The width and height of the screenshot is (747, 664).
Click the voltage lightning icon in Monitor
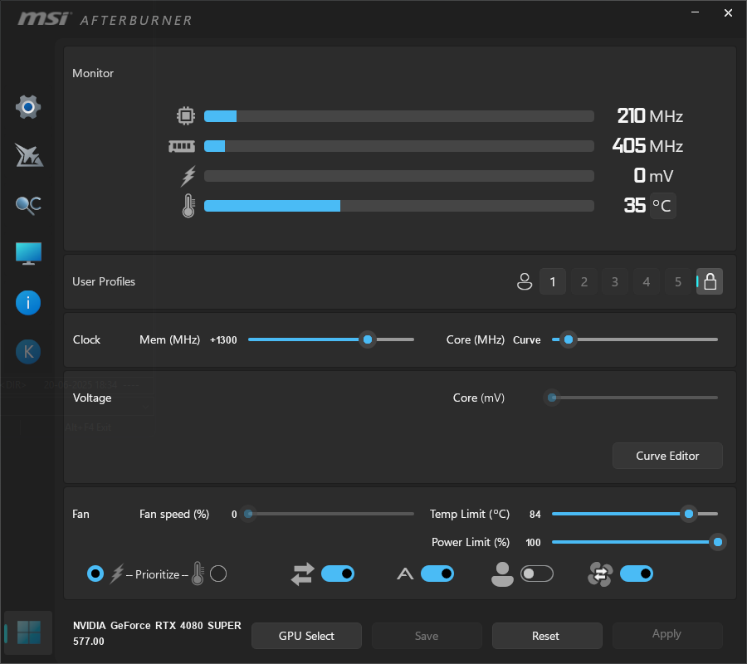188,176
